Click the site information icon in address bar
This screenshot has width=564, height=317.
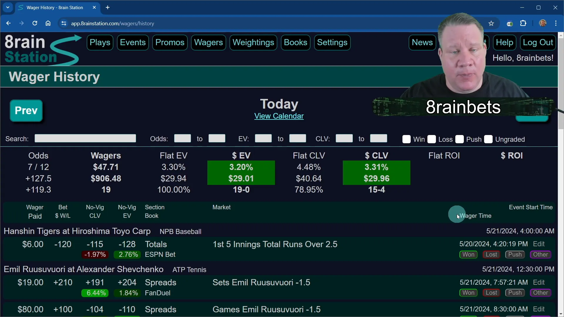click(x=63, y=23)
